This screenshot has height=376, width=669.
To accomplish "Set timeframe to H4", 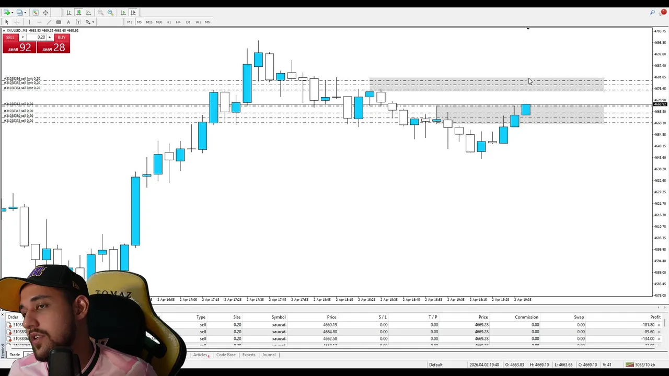I will [x=178, y=22].
